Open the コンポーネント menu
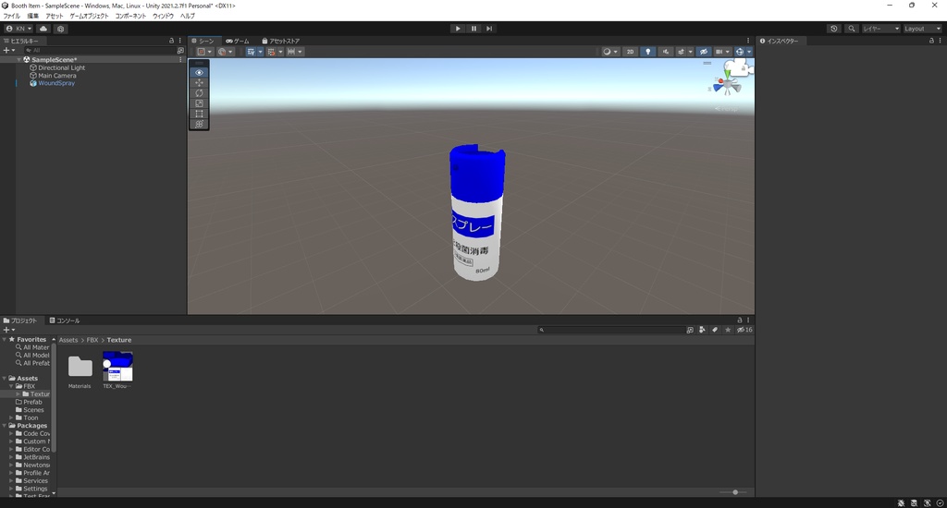 [130, 16]
